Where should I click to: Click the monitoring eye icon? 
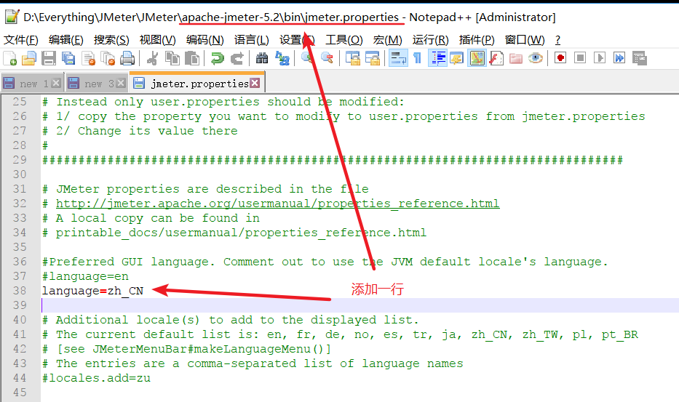tap(536, 58)
